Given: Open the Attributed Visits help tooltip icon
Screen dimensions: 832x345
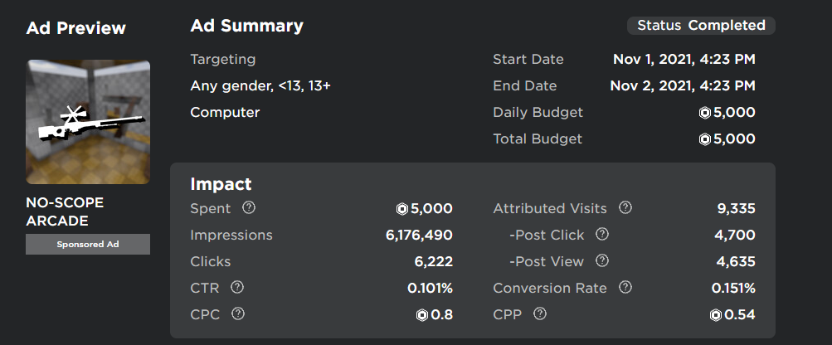Looking at the screenshot, I should pyautogui.click(x=625, y=208).
